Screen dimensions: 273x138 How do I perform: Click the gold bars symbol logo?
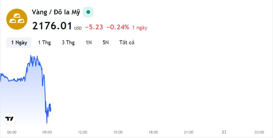[17, 19]
